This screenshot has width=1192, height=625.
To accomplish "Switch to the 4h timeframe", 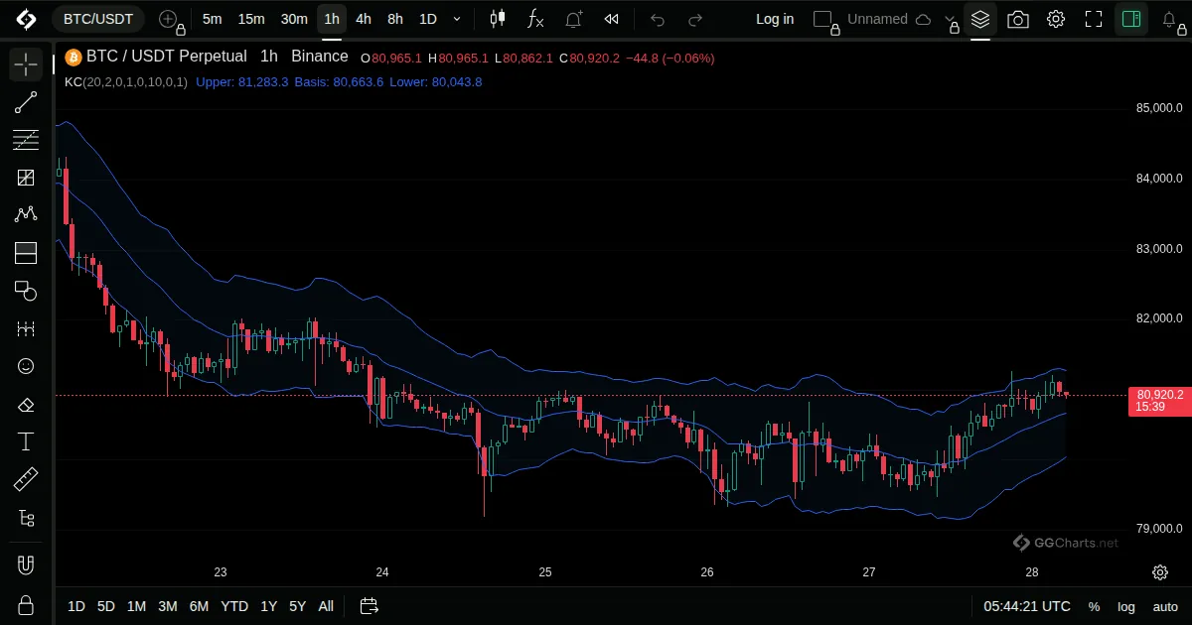I will (x=364, y=19).
